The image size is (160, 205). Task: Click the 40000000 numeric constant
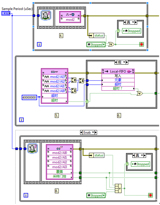29,97
